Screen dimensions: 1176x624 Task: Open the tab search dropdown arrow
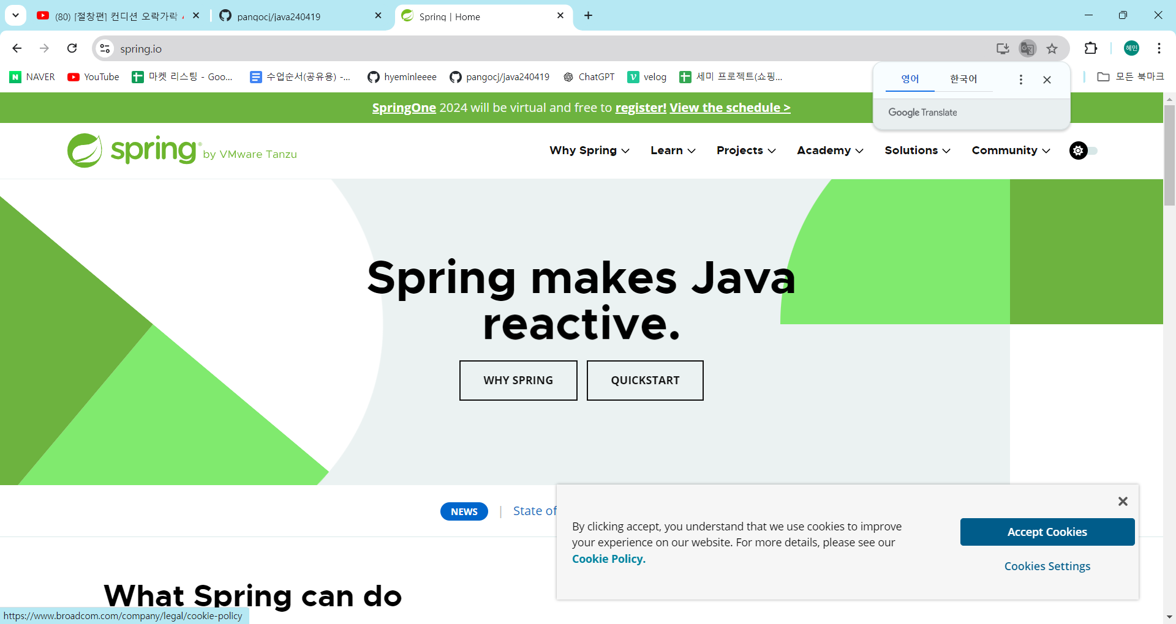[15, 15]
